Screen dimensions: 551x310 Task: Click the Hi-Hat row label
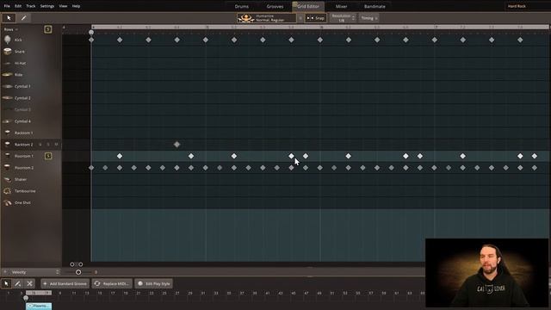pos(20,63)
